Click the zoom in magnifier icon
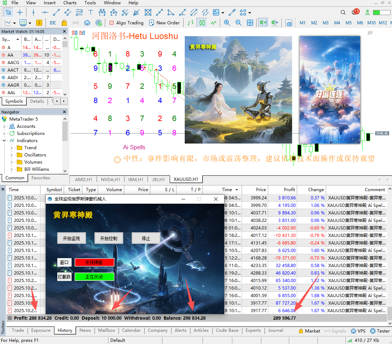 (227, 23)
